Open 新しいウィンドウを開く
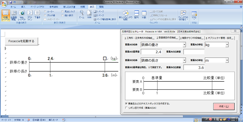Viewport: 243px width, 122px height. click(x=126, y=15)
